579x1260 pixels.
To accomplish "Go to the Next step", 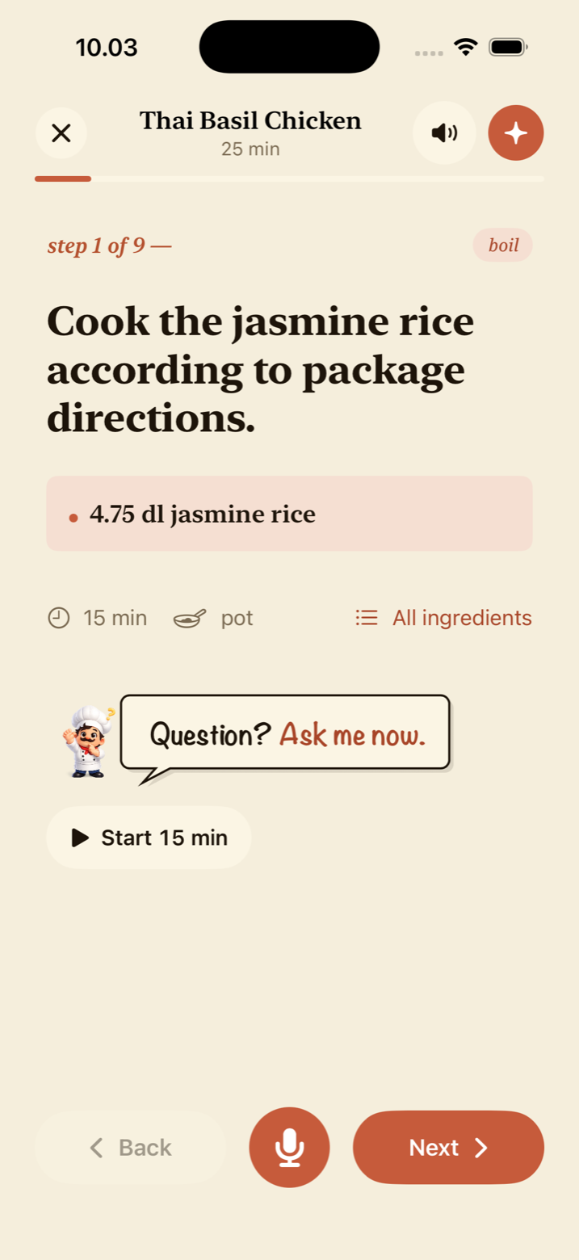I will tap(448, 1147).
